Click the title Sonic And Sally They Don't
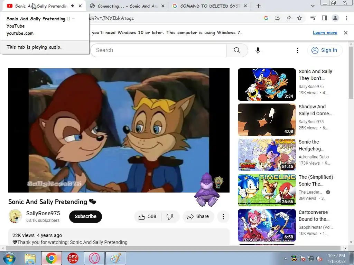This screenshot has height=265, width=354. point(315,75)
